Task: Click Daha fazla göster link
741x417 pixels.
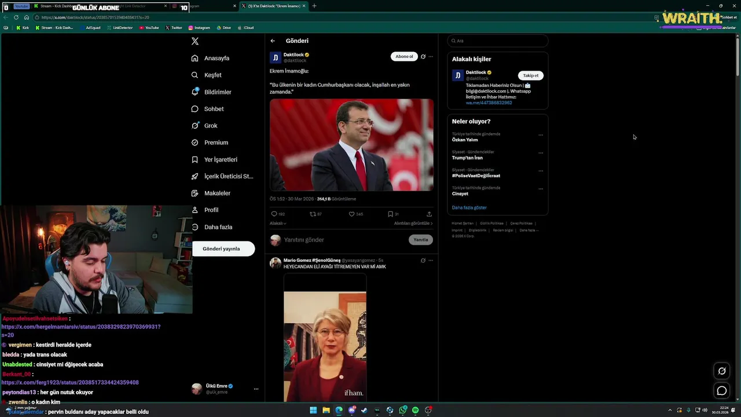Action: point(469,207)
